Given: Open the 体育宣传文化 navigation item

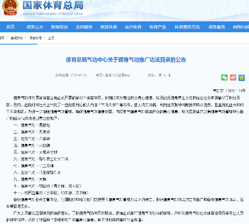Looking at the screenshot, I should click(x=187, y=27).
